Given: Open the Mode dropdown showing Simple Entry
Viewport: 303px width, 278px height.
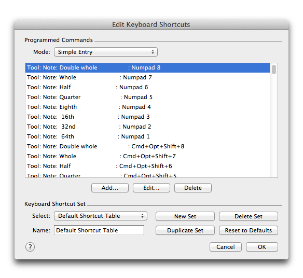Looking at the screenshot, I should click(x=106, y=52).
